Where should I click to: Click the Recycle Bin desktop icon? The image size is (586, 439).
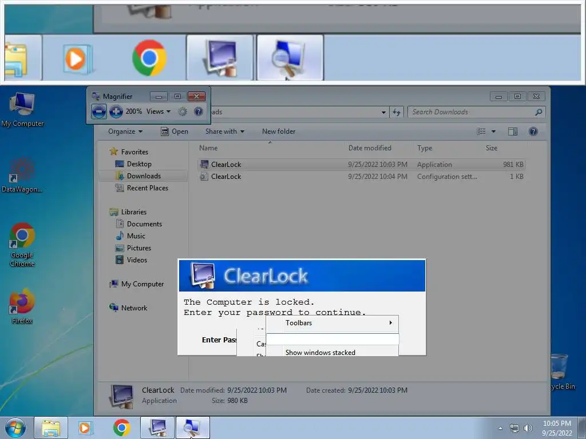tap(563, 372)
